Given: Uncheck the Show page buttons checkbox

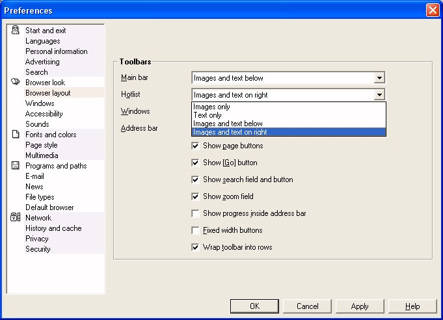Looking at the screenshot, I should 196,146.
